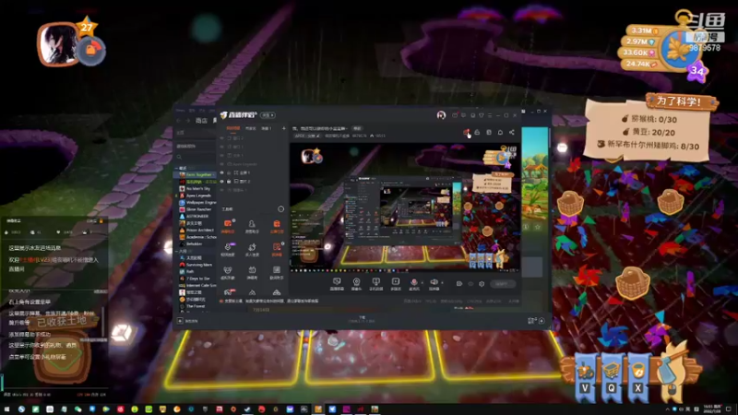Add a new scene with plus button
Screen dimensions: 738x415
(x=283, y=128)
